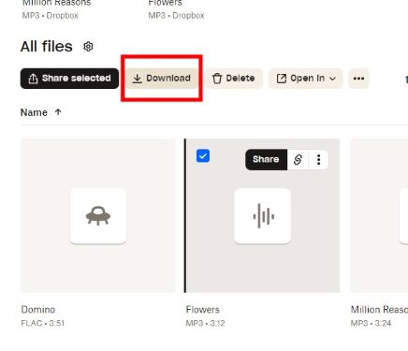Uncheck the Flowers file checkbox
The image size is (408, 351).
pyautogui.click(x=203, y=156)
